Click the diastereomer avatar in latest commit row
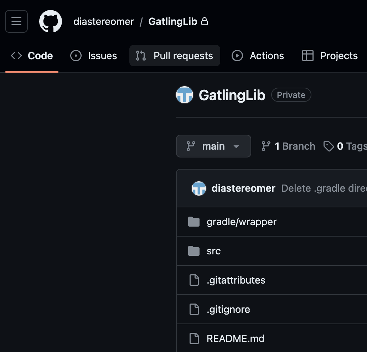The width and height of the screenshot is (367, 352). [199, 188]
